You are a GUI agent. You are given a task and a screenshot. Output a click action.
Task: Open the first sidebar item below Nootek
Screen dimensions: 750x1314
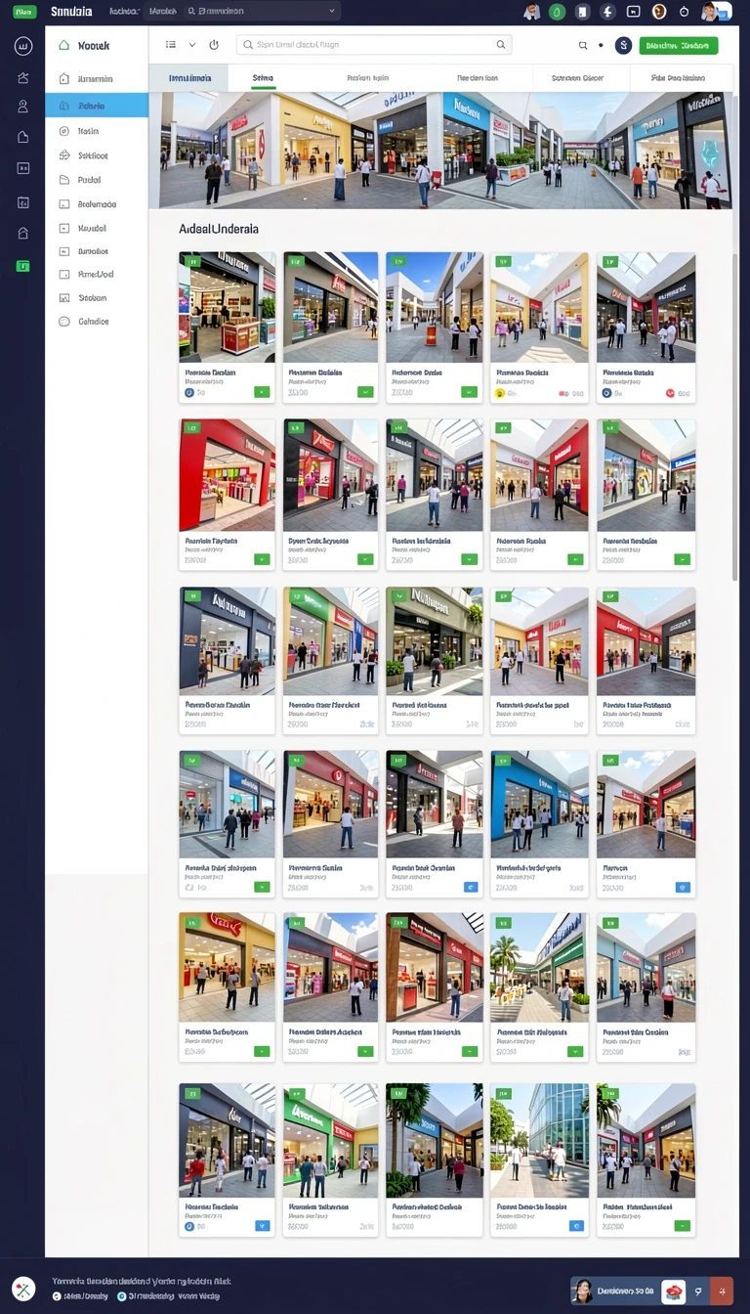97,79
